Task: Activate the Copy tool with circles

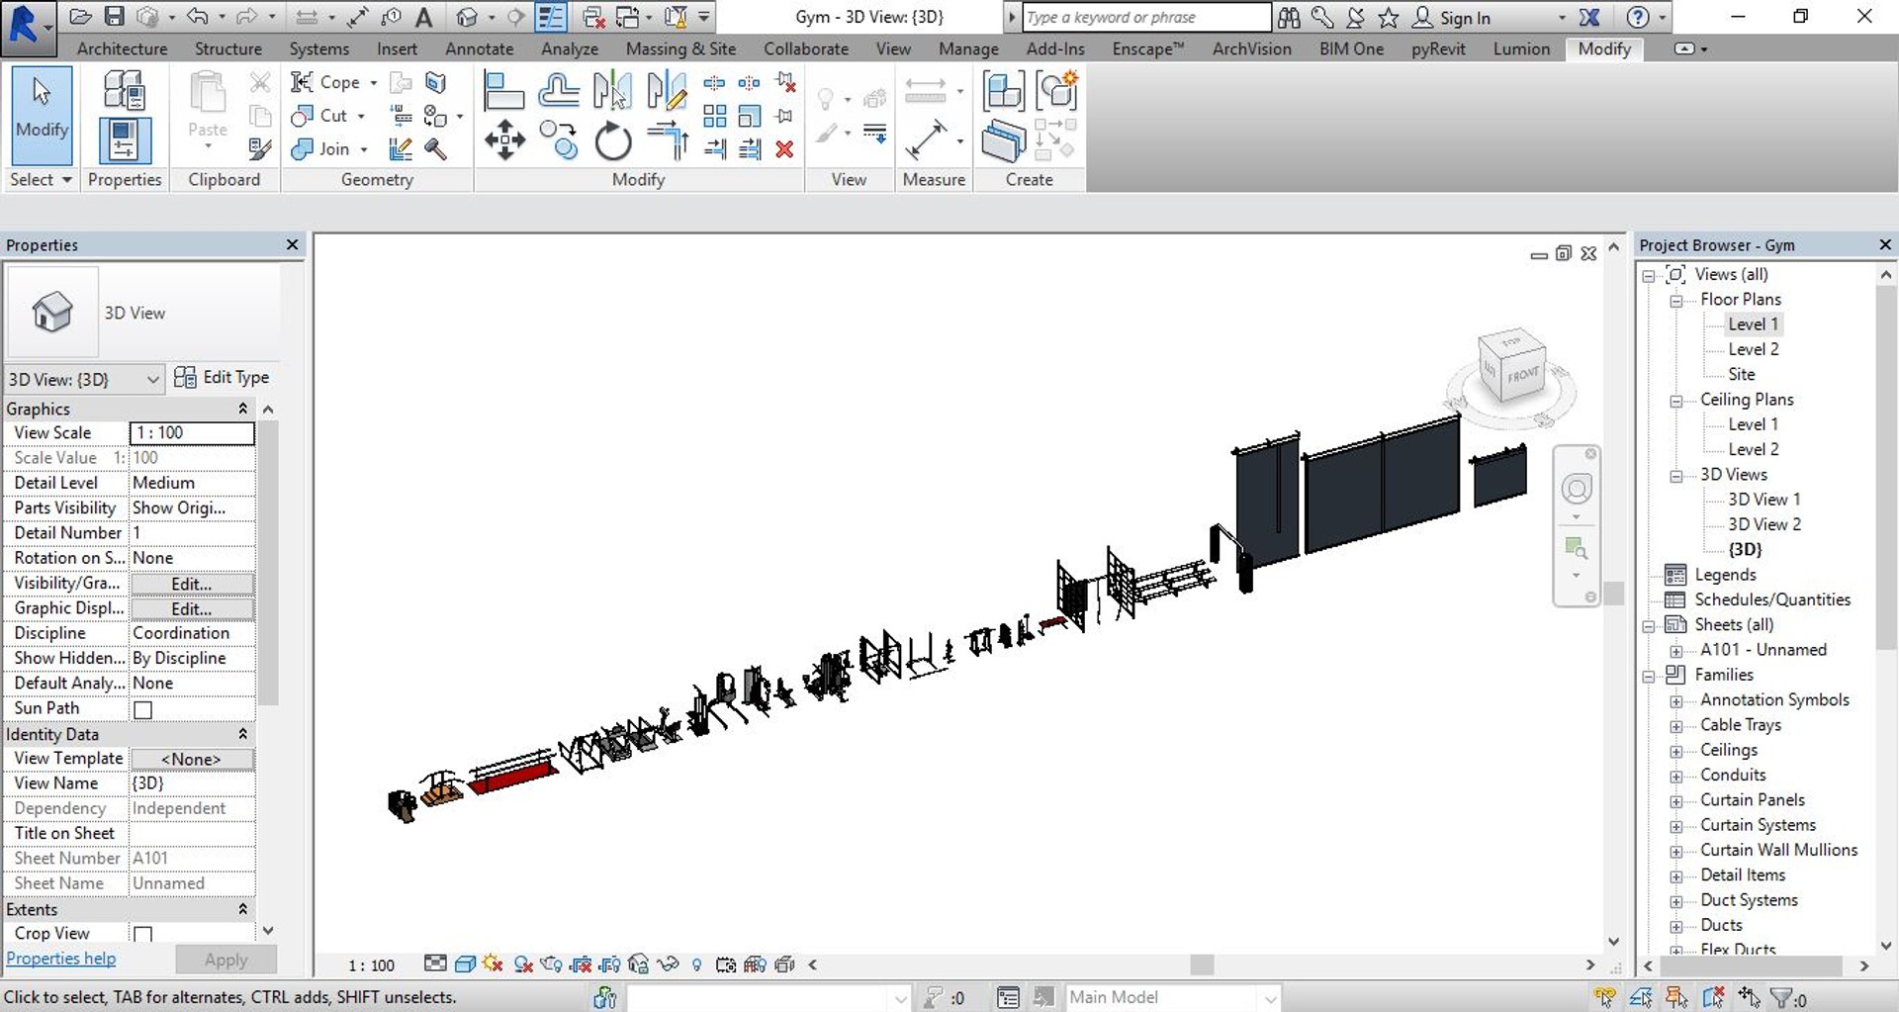Action: [x=559, y=140]
